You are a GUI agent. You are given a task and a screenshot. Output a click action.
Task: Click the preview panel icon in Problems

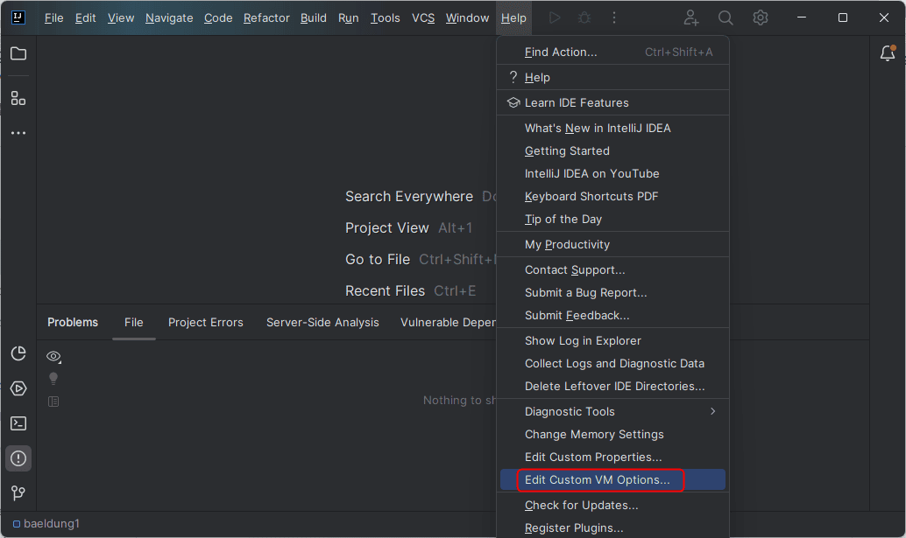pyautogui.click(x=53, y=402)
